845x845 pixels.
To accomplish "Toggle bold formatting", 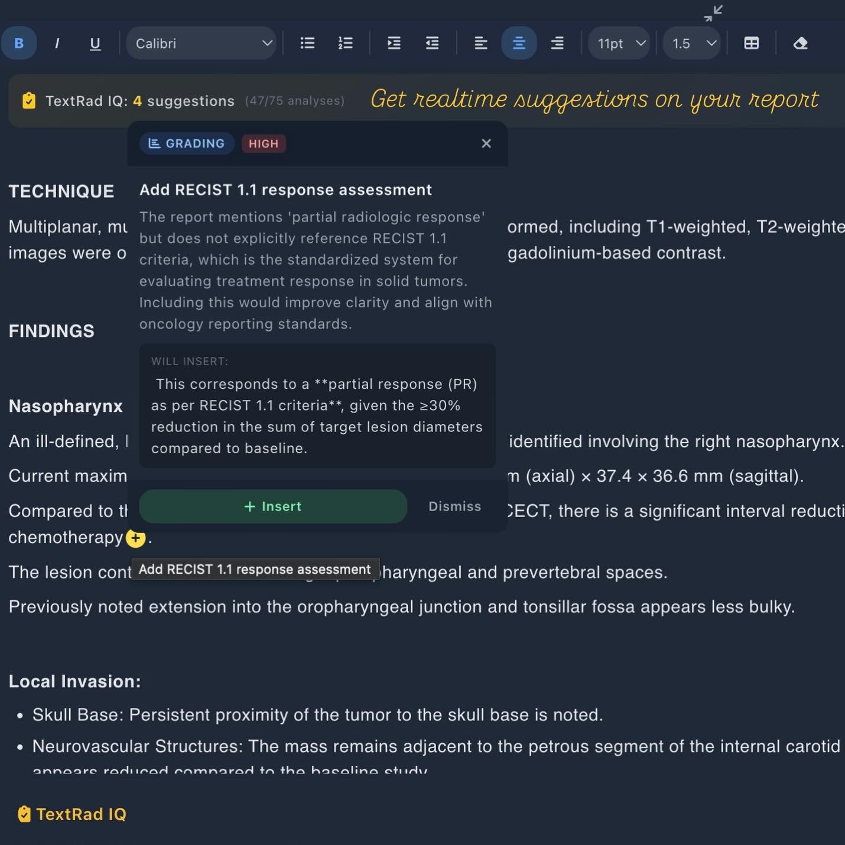I will tap(18, 43).
